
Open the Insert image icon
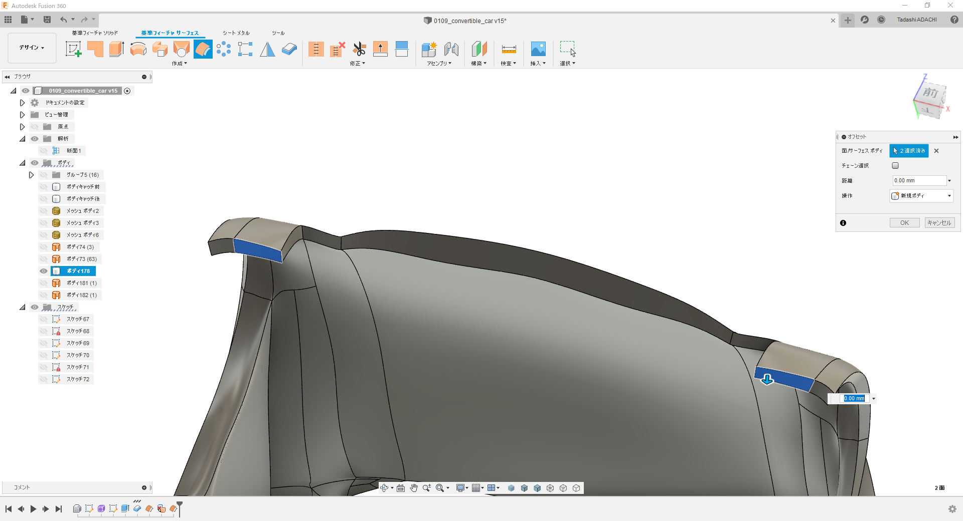[538, 49]
